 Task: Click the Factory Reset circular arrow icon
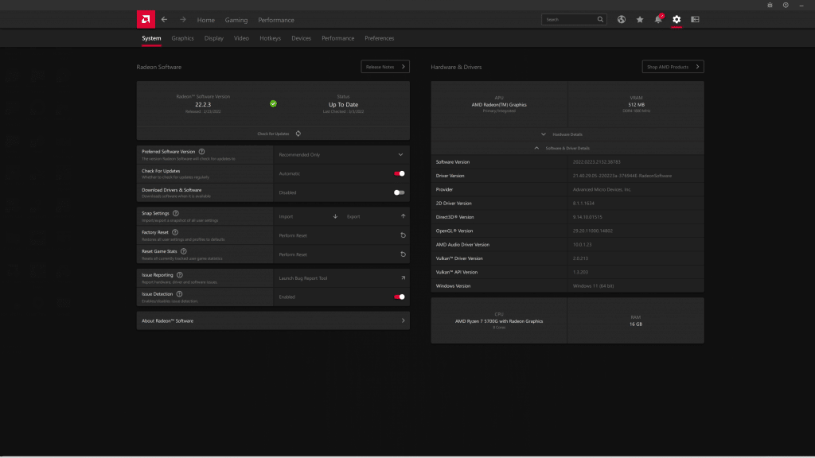(403, 235)
